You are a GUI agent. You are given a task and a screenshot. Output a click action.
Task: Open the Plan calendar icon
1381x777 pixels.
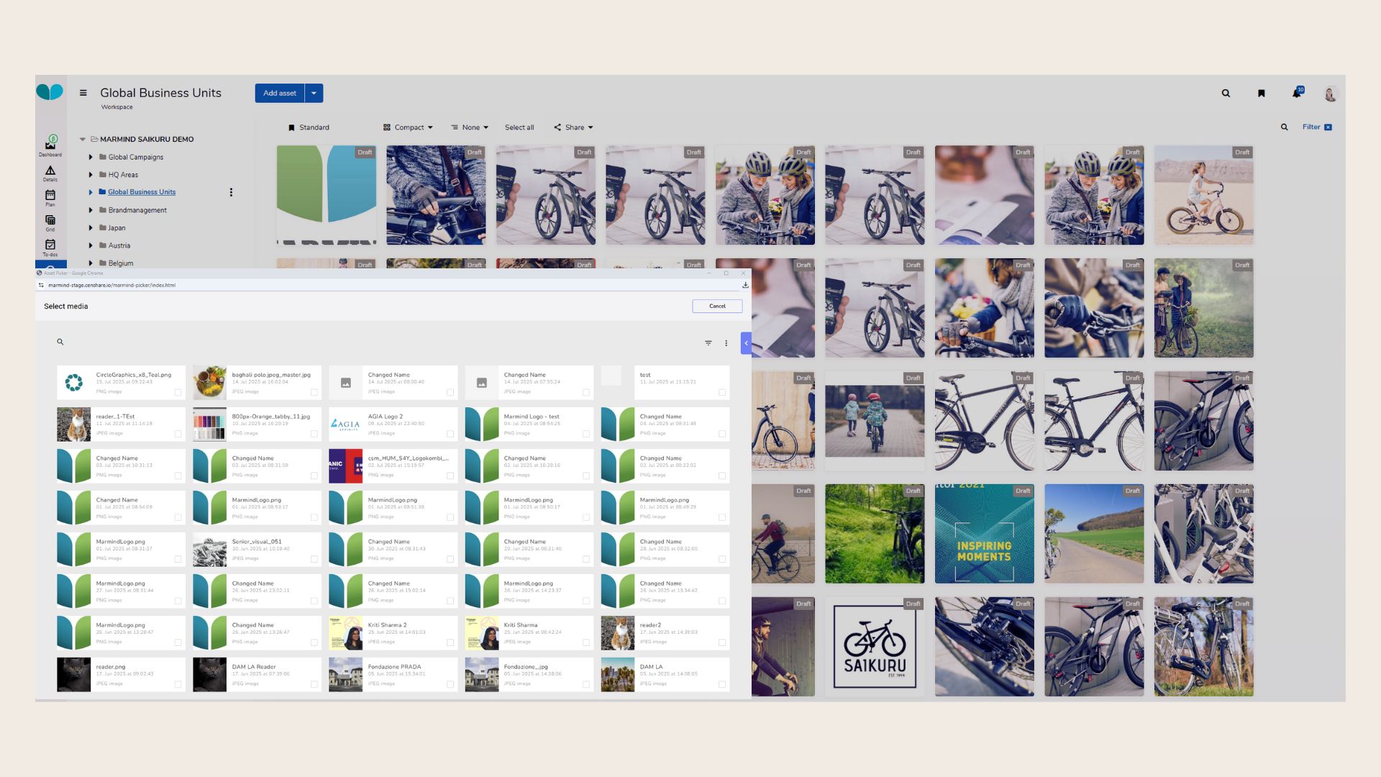(x=50, y=196)
